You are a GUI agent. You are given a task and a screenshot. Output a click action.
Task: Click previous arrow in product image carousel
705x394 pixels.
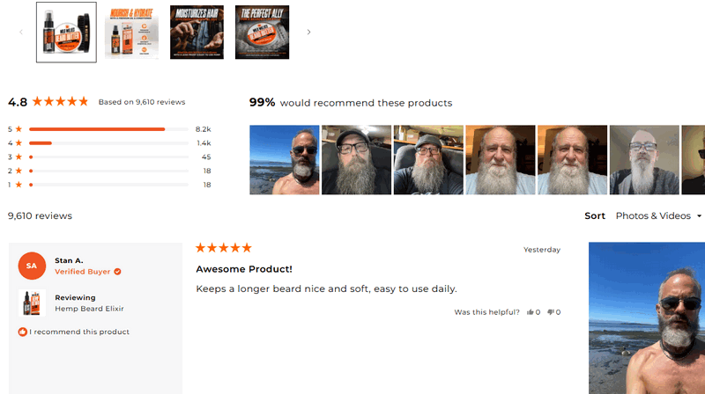(22, 33)
